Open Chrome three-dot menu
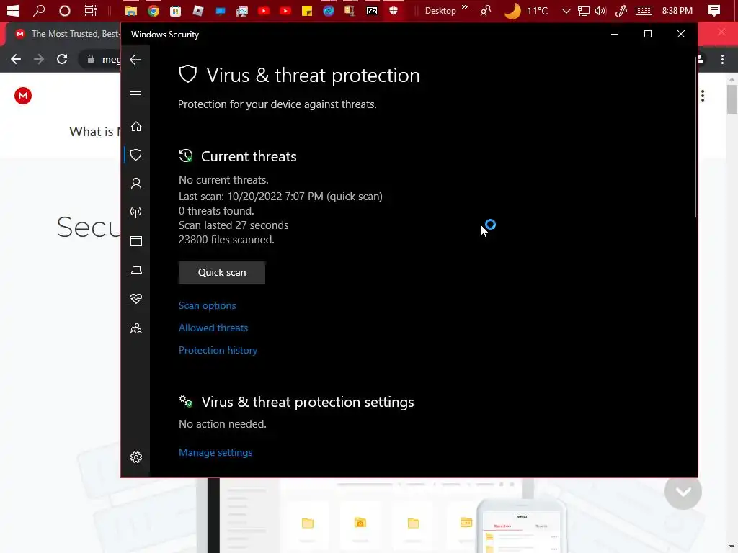 (722, 59)
